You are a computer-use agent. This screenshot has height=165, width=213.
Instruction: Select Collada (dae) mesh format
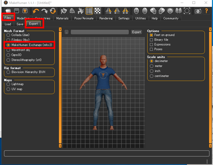tap(18, 35)
